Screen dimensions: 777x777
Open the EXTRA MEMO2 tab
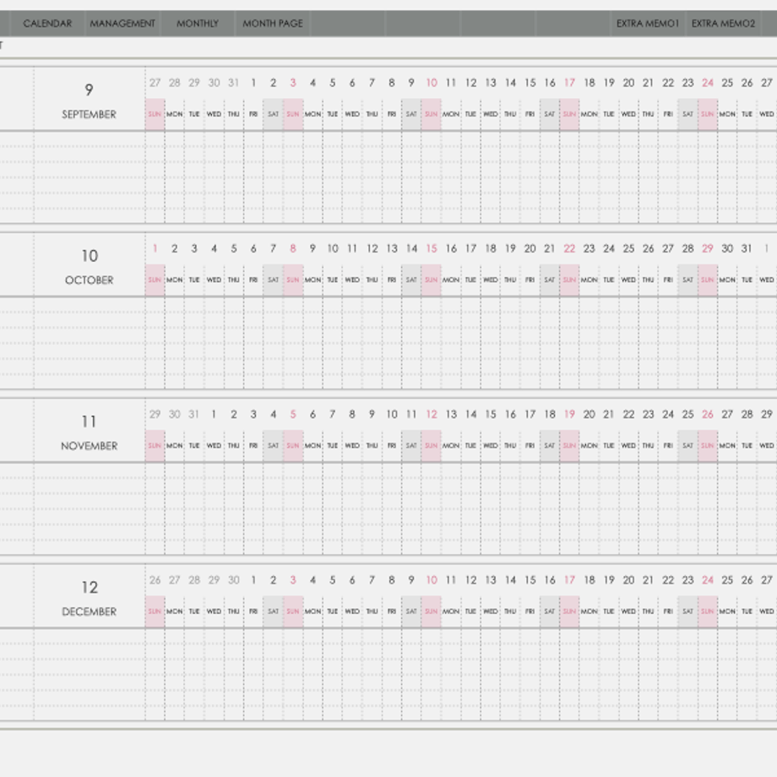point(723,24)
